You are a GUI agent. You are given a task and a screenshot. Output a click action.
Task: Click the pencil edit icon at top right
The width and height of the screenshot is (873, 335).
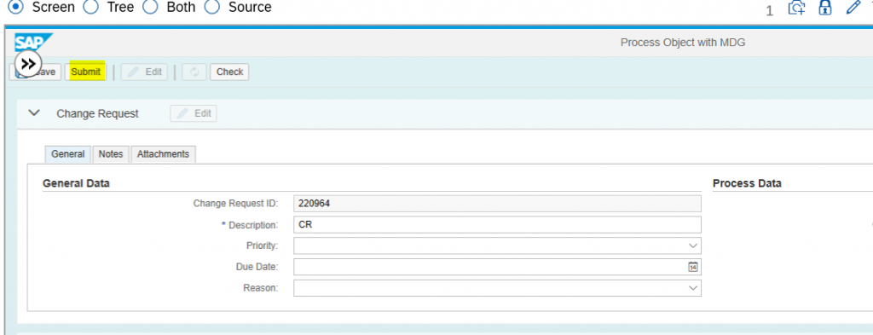(x=853, y=7)
